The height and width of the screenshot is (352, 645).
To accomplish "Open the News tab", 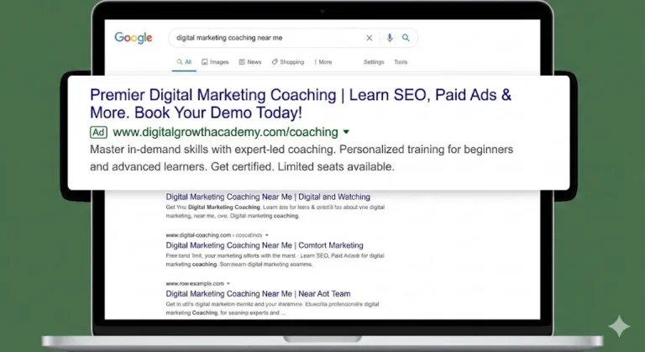I will tap(250, 62).
